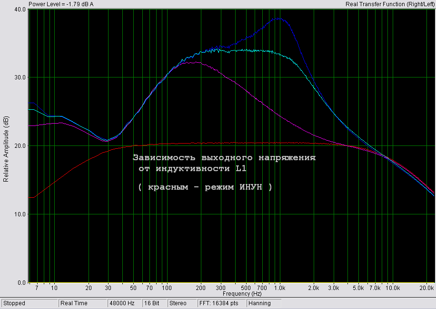Click the 'Relative Amplitude (dB)' axis label
This screenshot has width=436, height=309.
6,149
